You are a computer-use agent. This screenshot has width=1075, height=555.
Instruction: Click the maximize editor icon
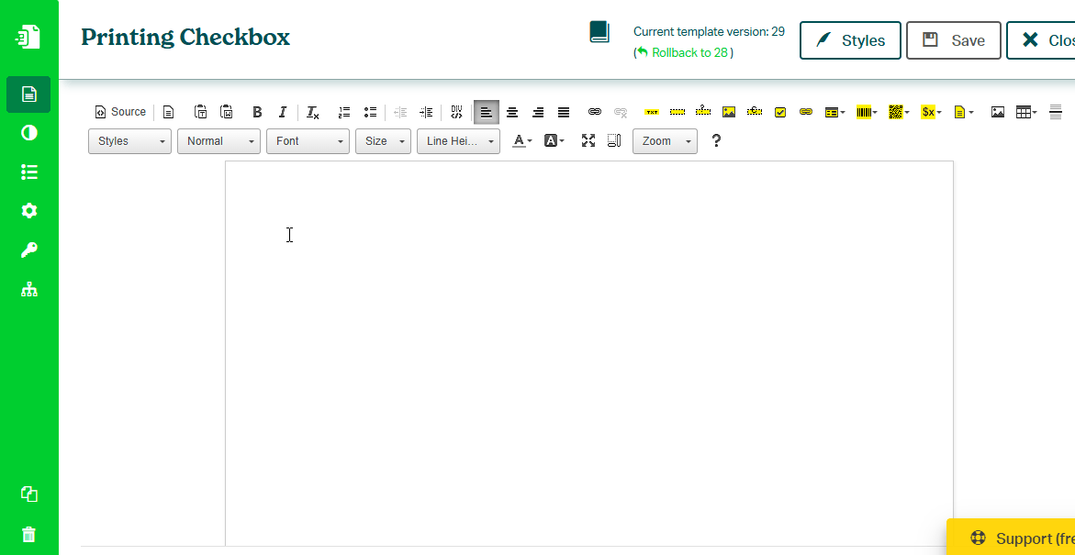[588, 141]
